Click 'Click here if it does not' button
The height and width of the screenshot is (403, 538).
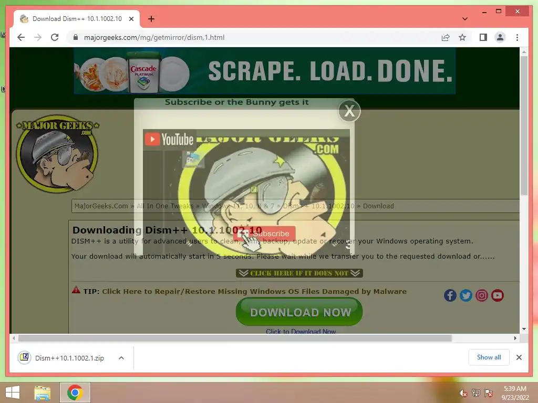click(x=299, y=273)
